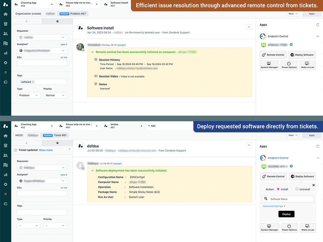323x242 pixels.
Task: Open Power Options in Endpoint Central panel
Action: point(289,65)
